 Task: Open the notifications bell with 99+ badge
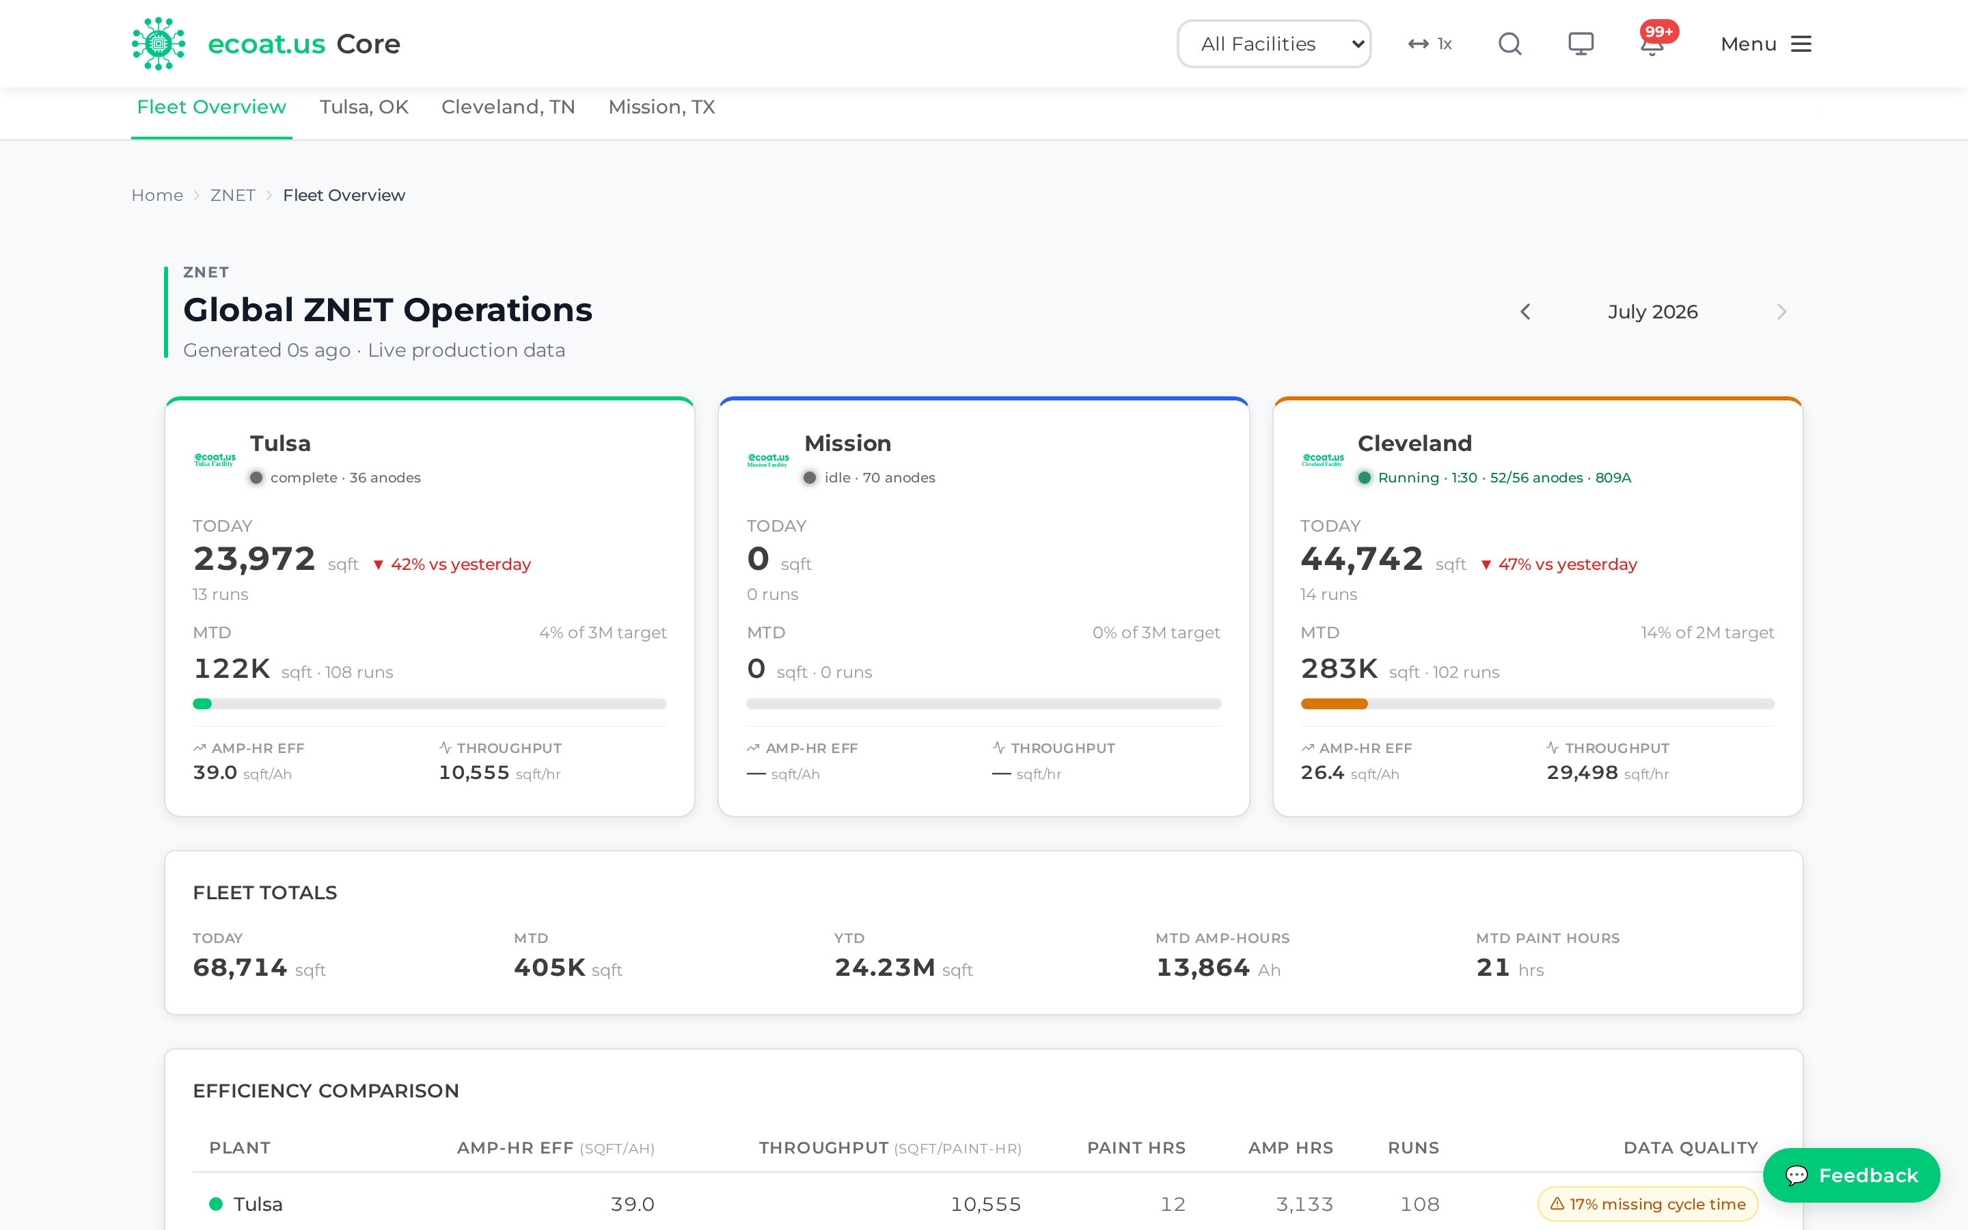click(x=1653, y=42)
